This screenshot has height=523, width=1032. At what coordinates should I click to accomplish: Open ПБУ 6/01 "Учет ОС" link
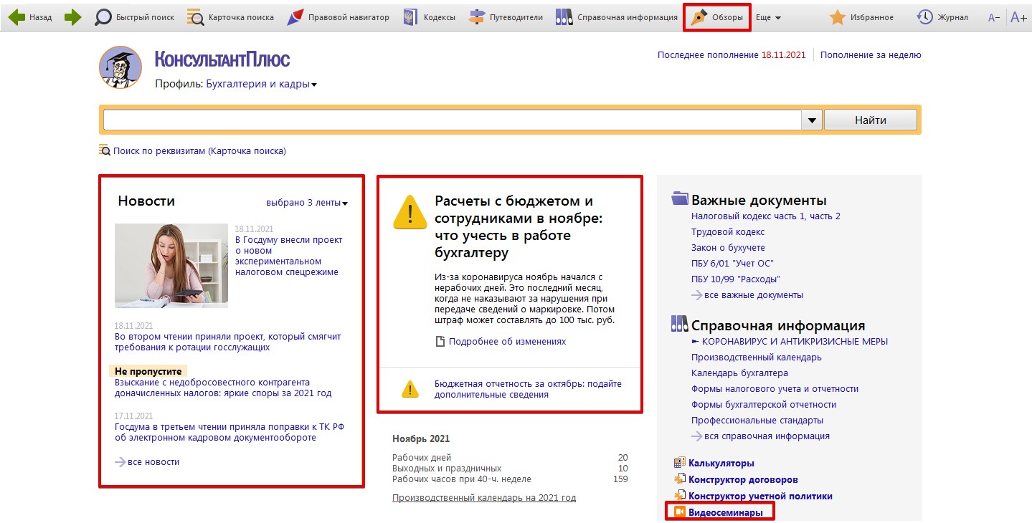pos(732,263)
